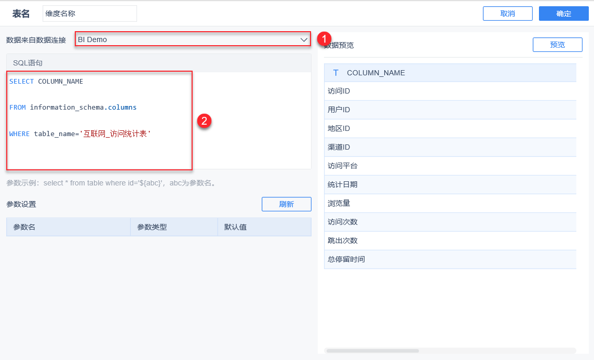Select the 用户ID row in preview

point(450,110)
